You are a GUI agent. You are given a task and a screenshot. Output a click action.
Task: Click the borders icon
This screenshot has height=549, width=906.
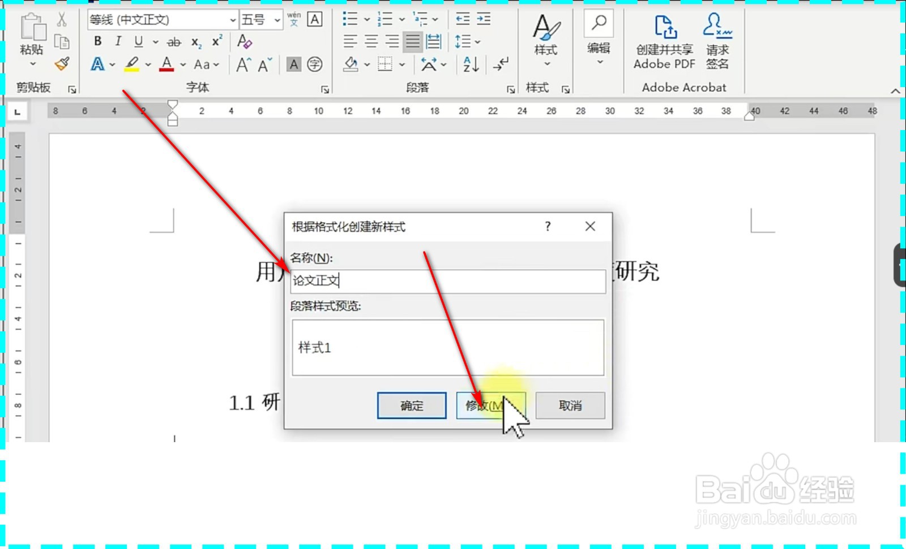[385, 64]
